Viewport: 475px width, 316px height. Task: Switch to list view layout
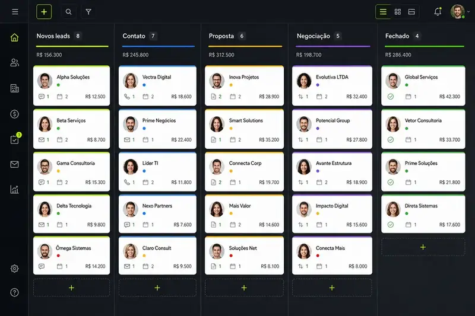383,12
